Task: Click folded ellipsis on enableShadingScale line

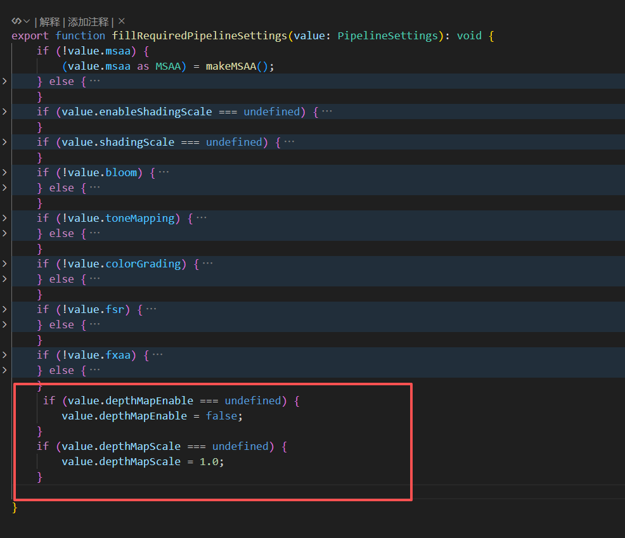Action: coord(327,112)
